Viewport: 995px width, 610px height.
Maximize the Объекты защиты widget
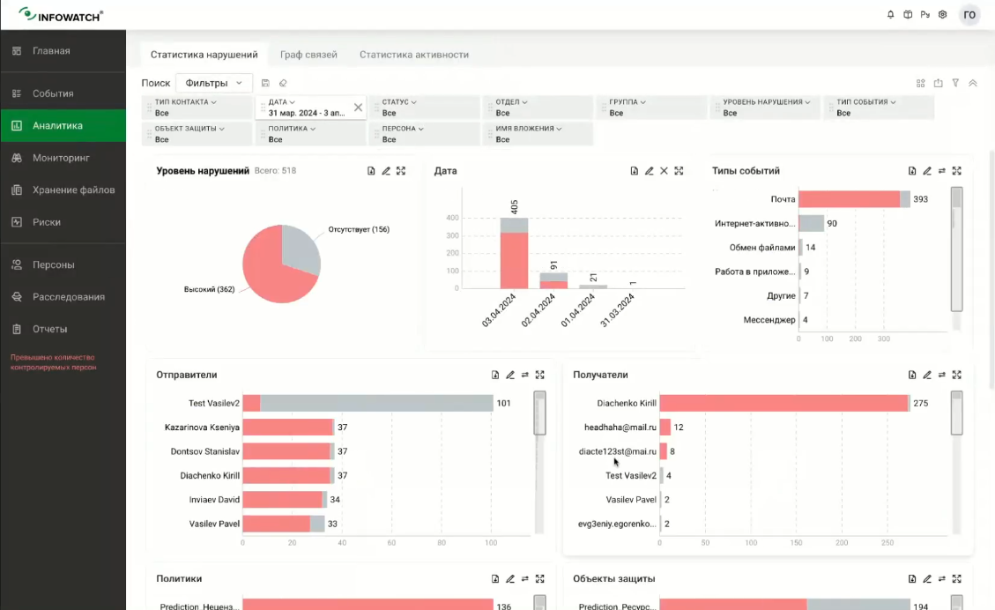tap(957, 579)
